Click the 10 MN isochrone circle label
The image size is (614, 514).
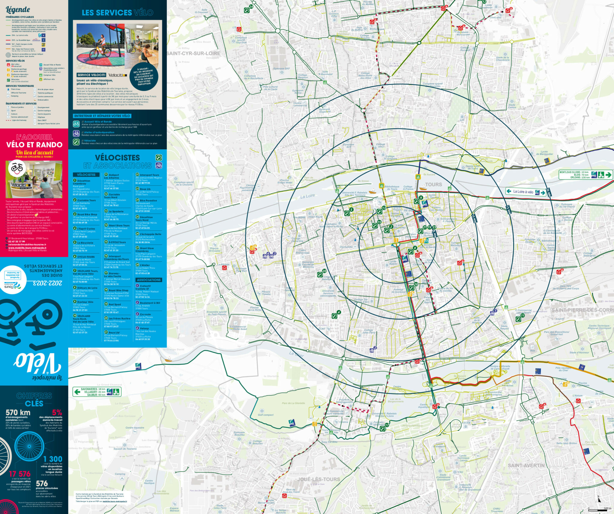pyautogui.click(x=474, y=218)
